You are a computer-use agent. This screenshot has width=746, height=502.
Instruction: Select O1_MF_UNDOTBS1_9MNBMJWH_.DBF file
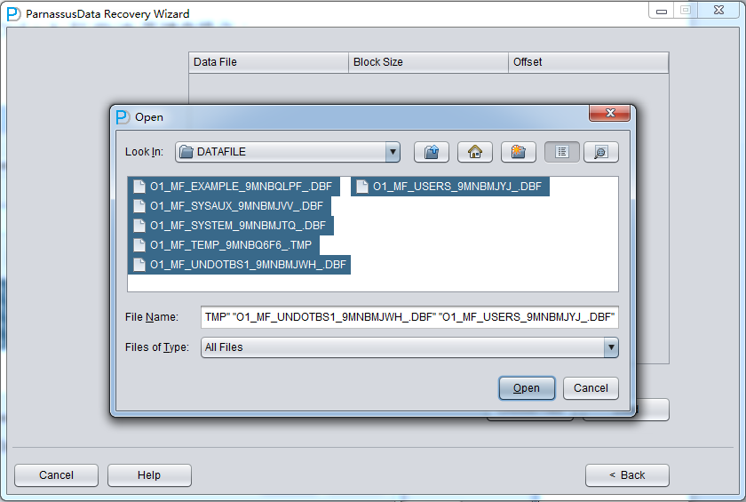[x=247, y=265]
